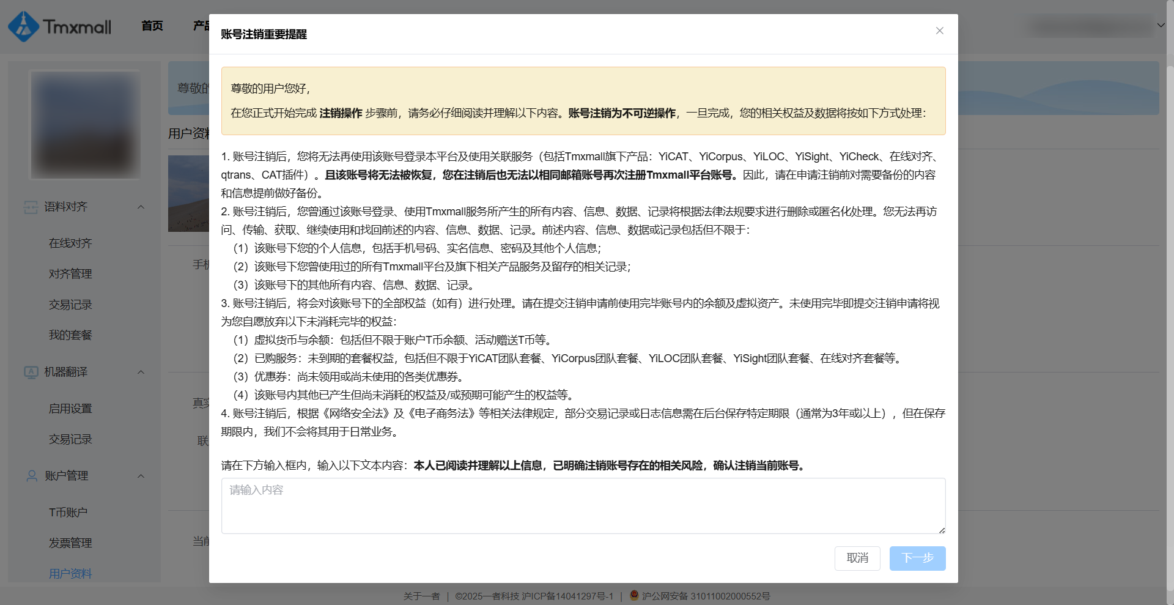Click the Tmxmall logo icon
Image resolution: width=1174 pixels, height=605 pixels.
pos(23,27)
